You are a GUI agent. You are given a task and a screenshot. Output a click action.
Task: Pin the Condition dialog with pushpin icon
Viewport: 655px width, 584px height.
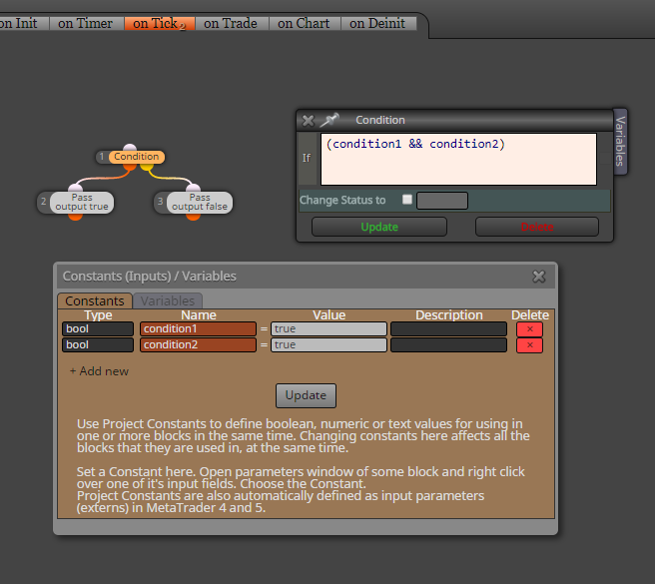tap(329, 120)
